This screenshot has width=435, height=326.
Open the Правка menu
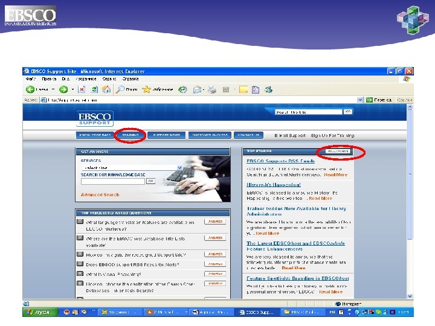[49, 79]
